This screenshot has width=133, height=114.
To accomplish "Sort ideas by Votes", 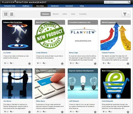I will tap(73, 14).
